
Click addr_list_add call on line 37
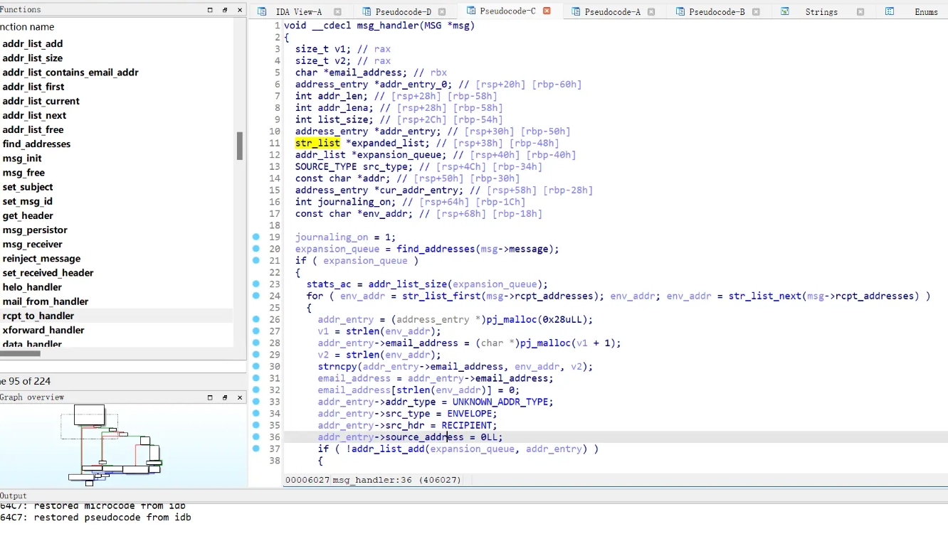click(x=388, y=449)
